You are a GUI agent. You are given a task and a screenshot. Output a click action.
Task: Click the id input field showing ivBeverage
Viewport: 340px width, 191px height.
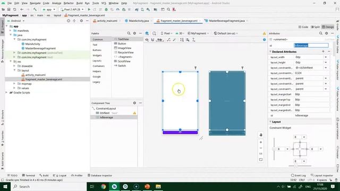point(311,45)
